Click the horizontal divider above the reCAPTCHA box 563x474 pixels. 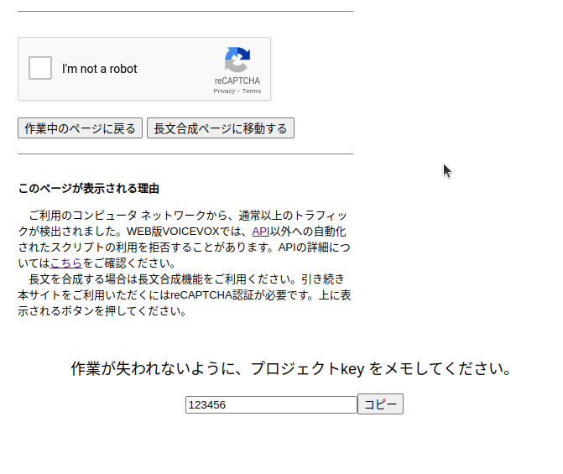(x=185, y=12)
